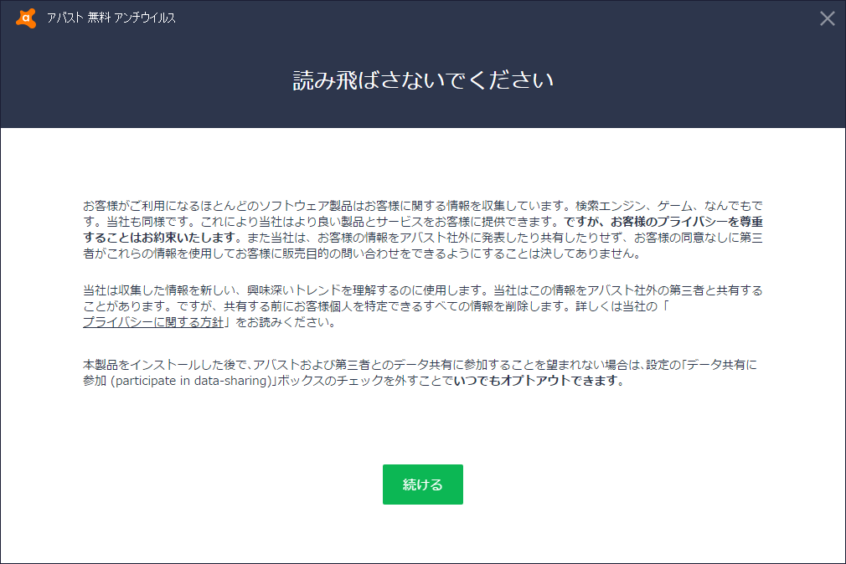Open the プライバシーに関する方針 link
The width and height of the screenshot is (846, 564).
pyautogui.click(x=152, y=322)
